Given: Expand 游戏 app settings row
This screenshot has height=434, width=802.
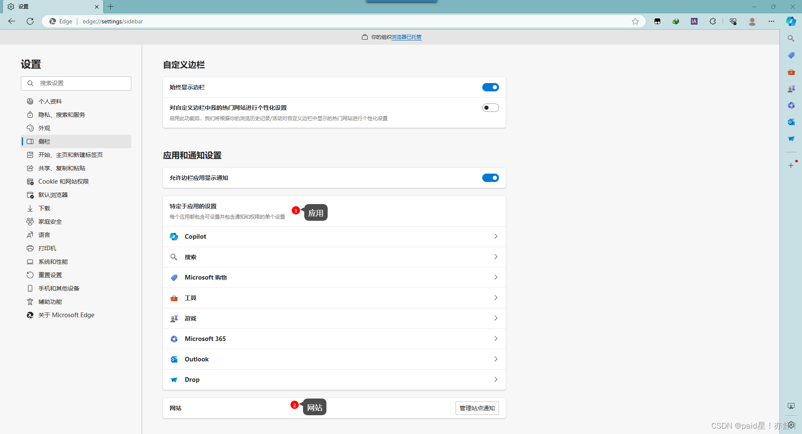Looking at the screenshot, I should tap(334, 318).
